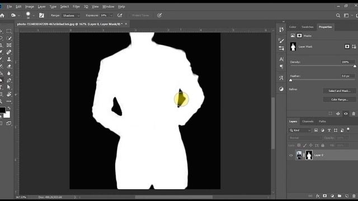Open the Adjustments panel icon in dock
The width and height of the screenshot is (358, 201).
281,89
